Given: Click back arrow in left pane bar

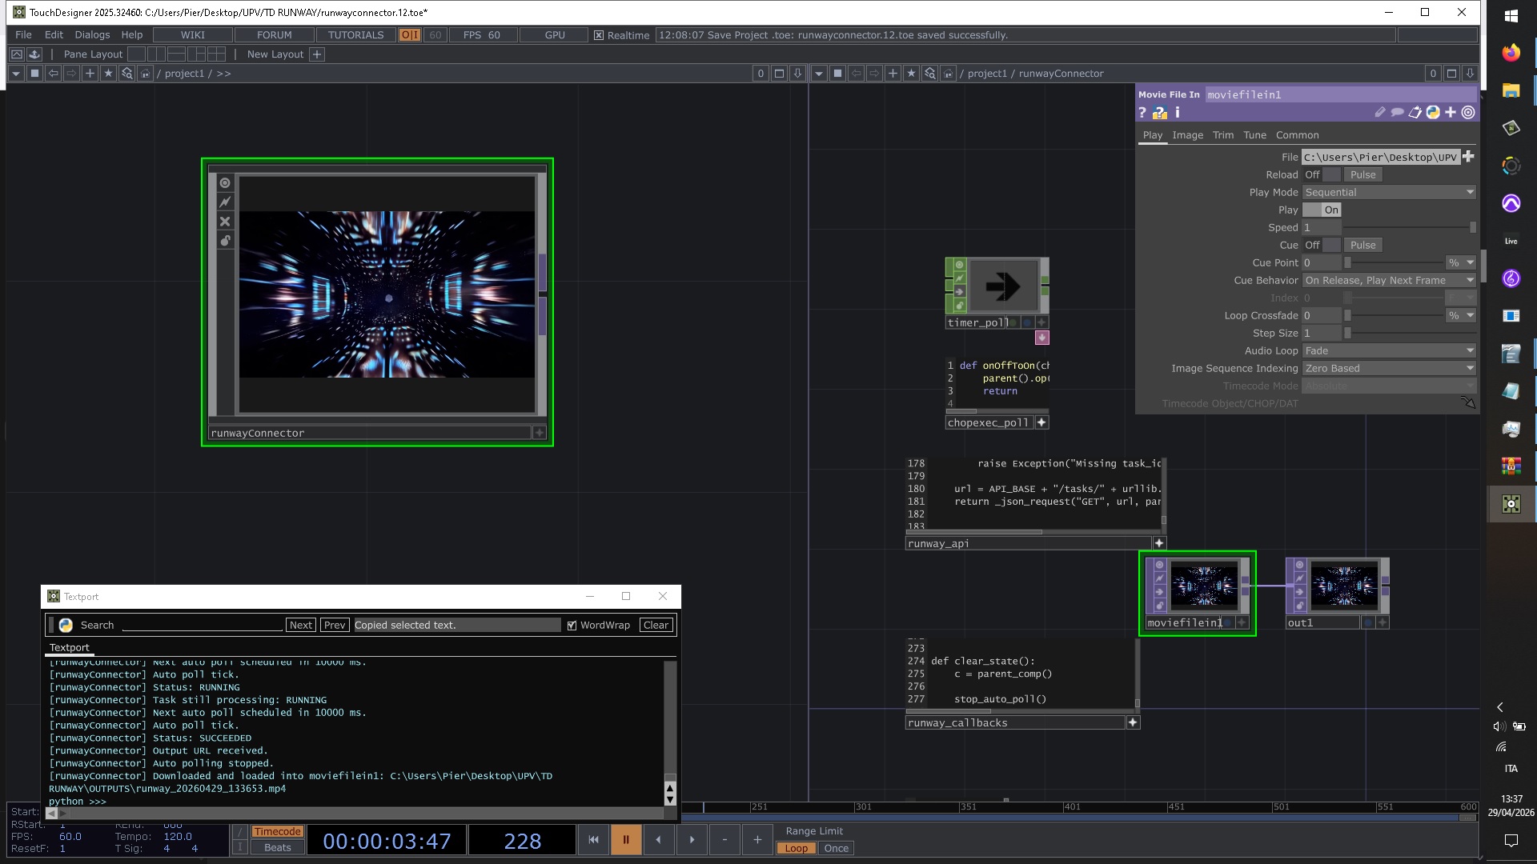Looking at the screenshot, I should tap(53, 74).
